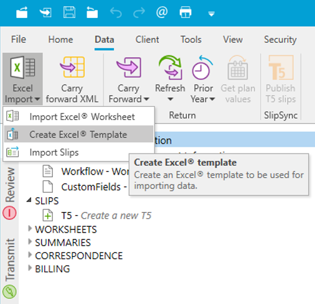
Task: Click the Refresh ribbon icon
Action: pyautogui.click(x=171, y=68)
